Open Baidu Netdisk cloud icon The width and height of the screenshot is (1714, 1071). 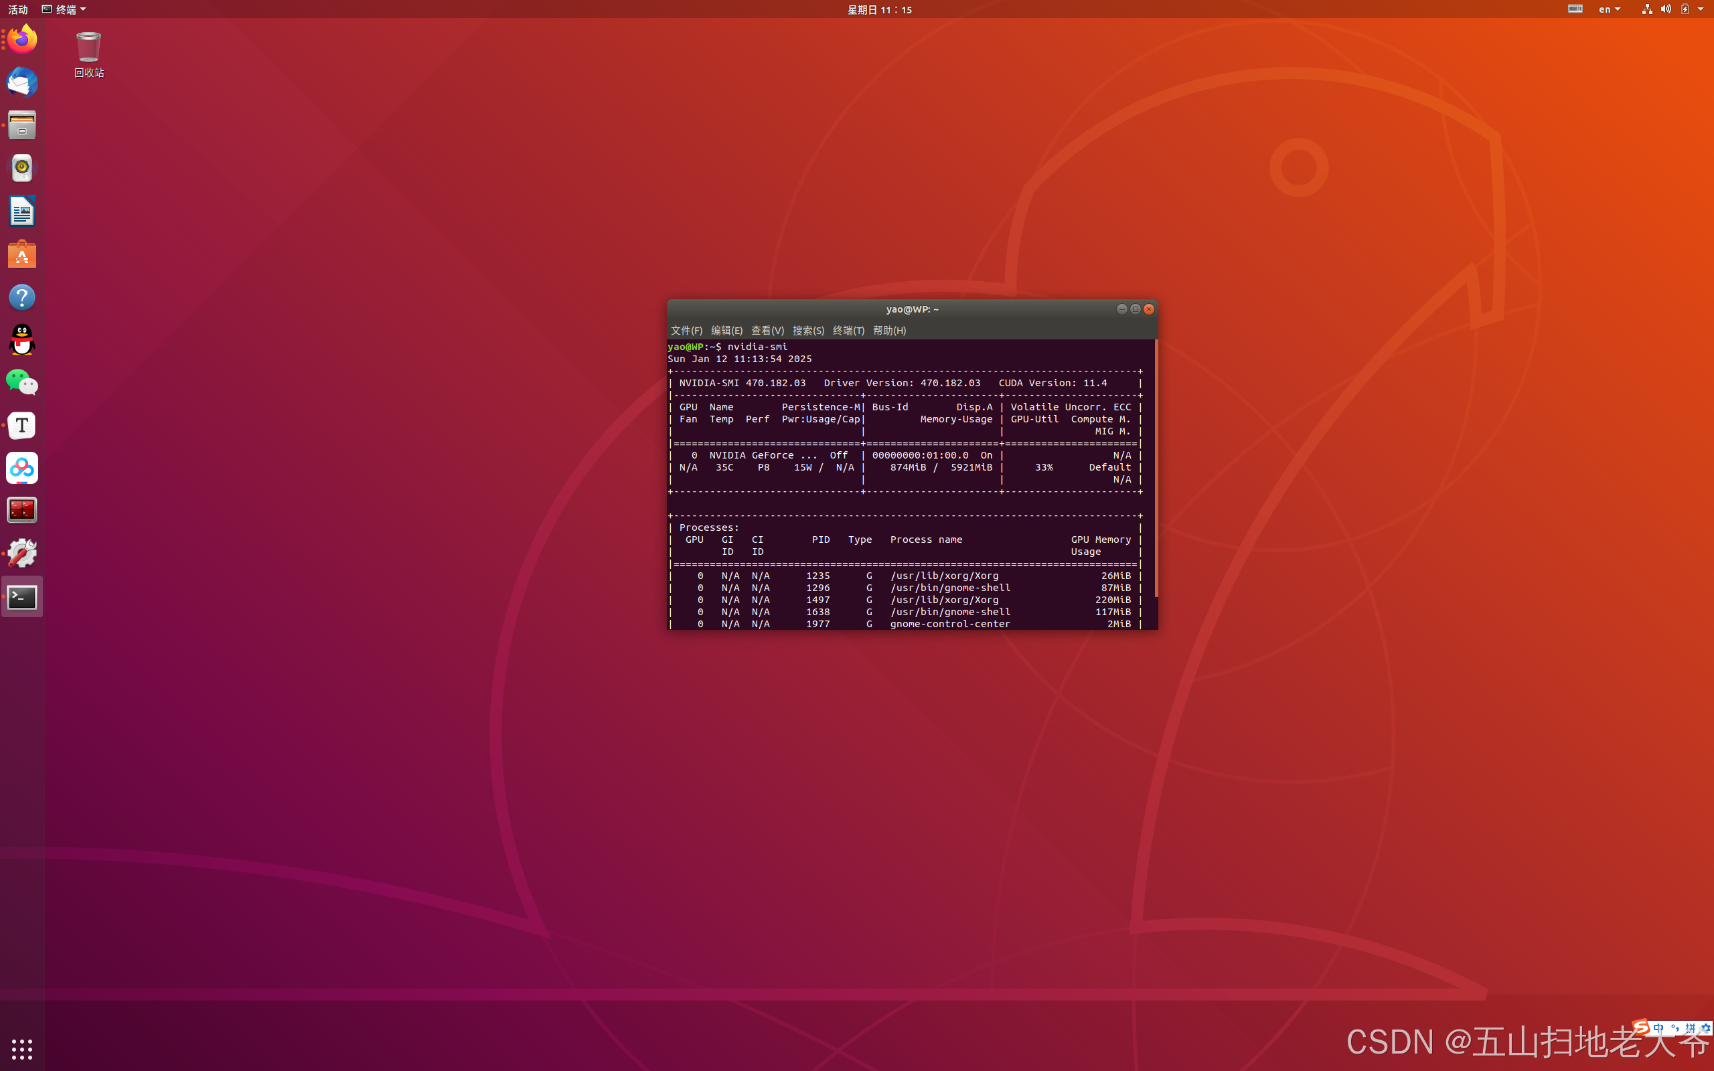pos(22,468)
